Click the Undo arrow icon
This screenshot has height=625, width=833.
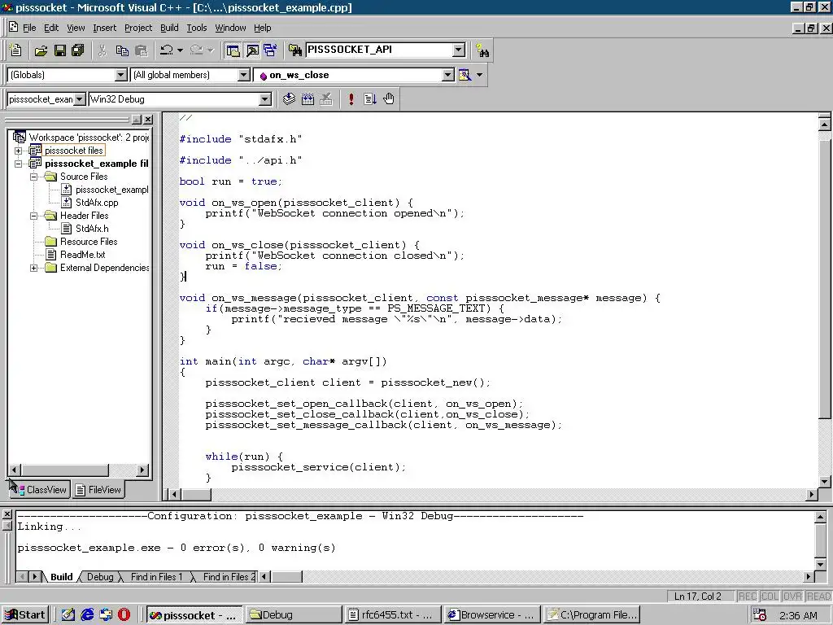click(x=166, y=50)
